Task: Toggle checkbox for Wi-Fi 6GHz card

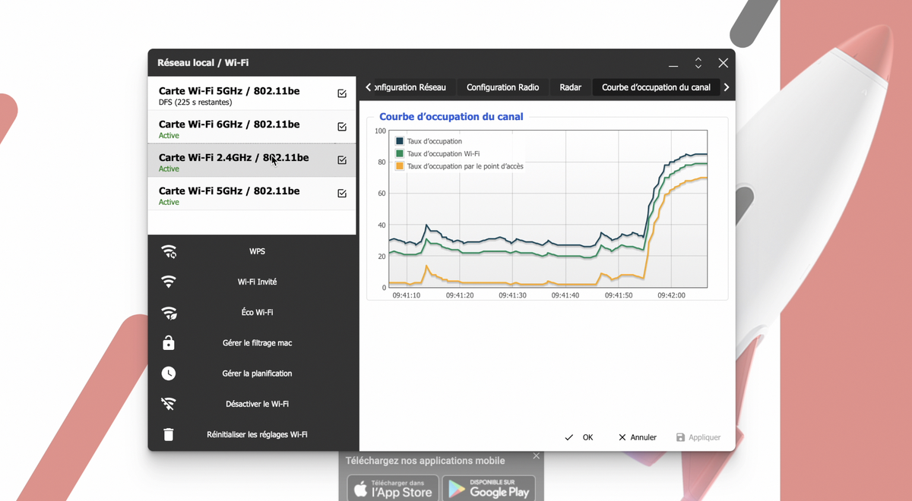Action: pos(342,127)
